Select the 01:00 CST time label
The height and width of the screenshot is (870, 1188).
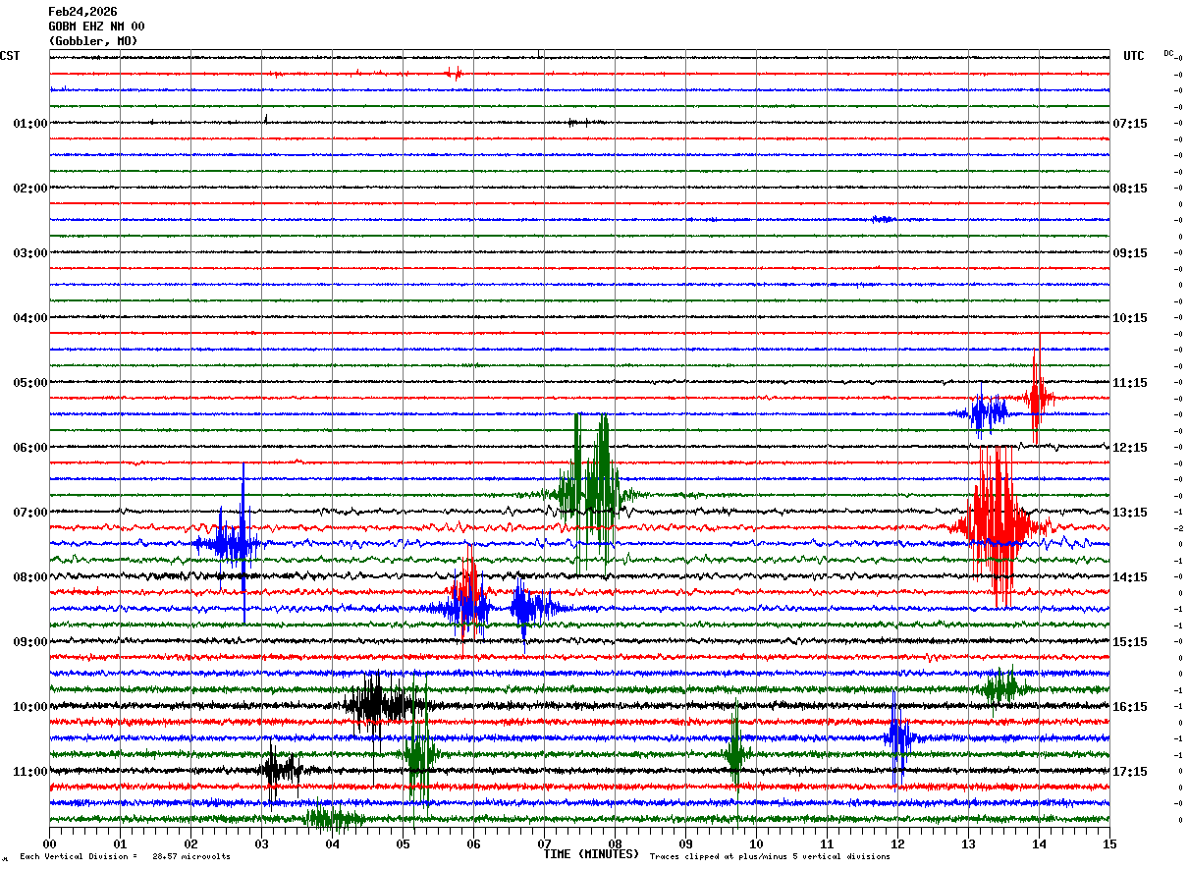pos(30,124)
